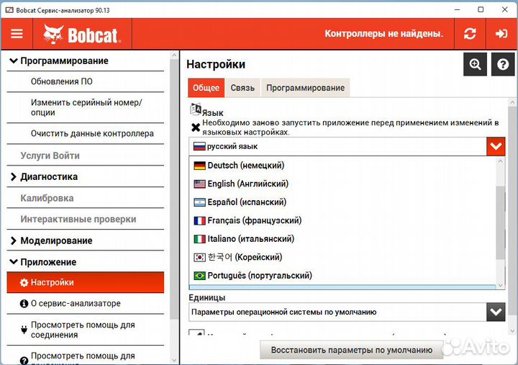Expand the Моделирование section

pos(13,240)
